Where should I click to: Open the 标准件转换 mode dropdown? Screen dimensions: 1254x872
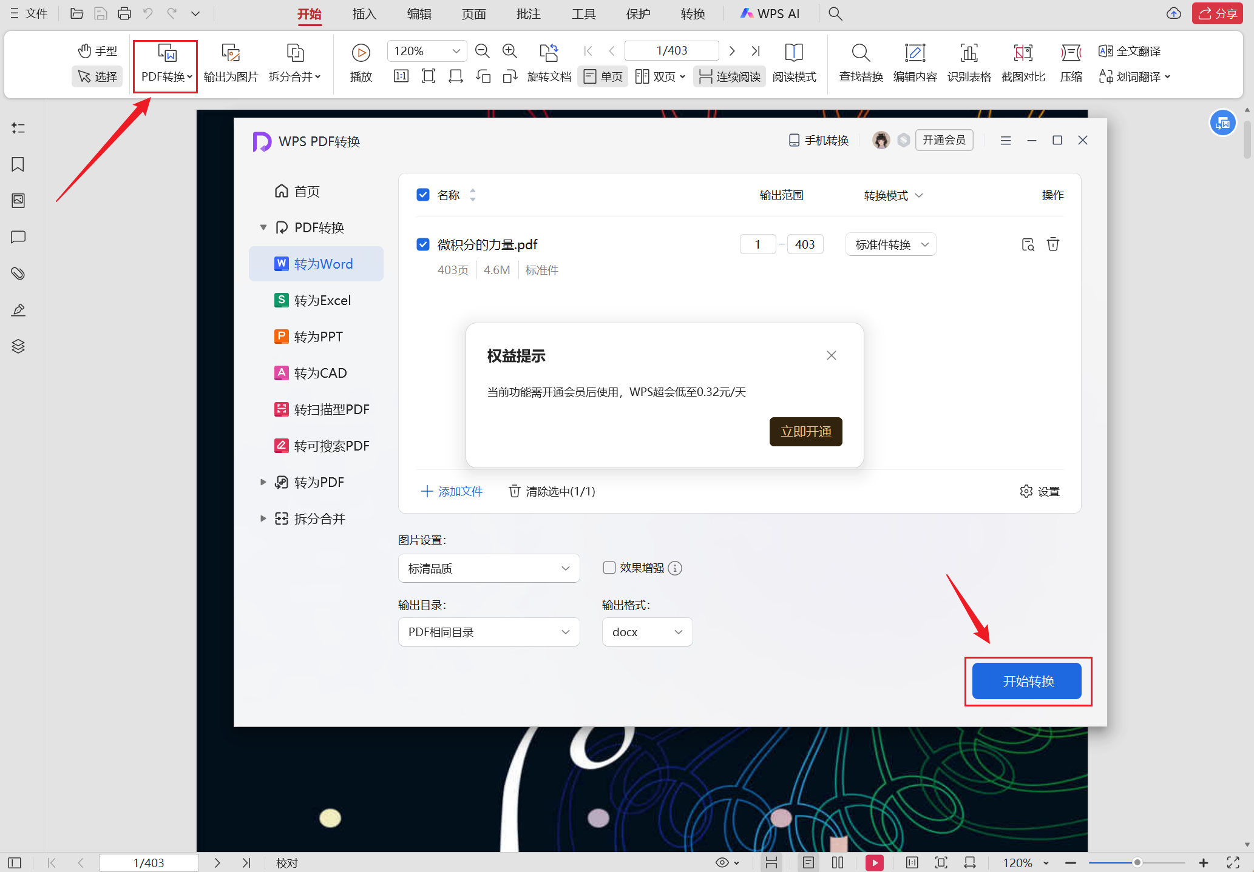[x=890, y=244]
